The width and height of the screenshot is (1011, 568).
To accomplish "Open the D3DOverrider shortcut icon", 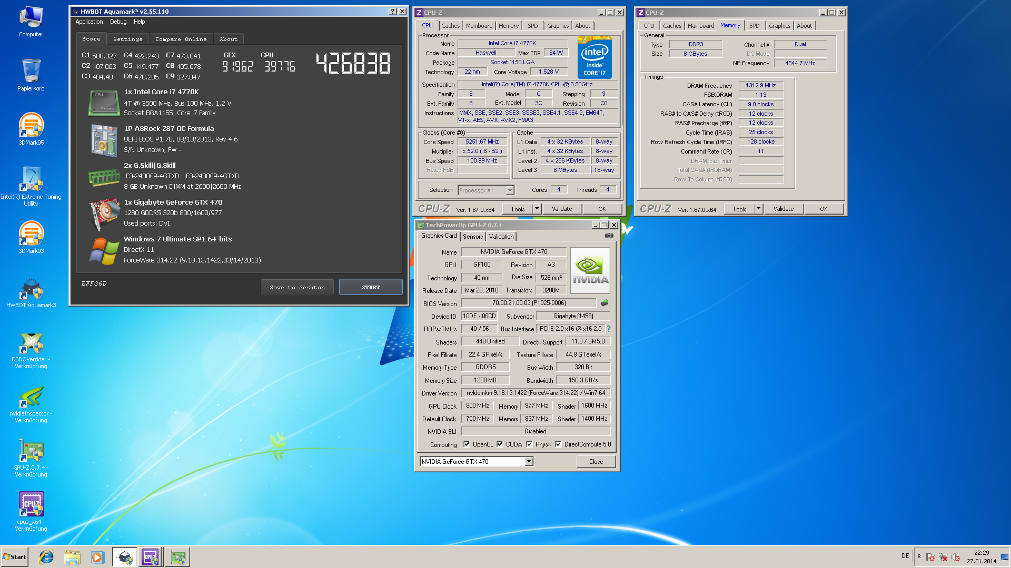I will pos(31,350).
